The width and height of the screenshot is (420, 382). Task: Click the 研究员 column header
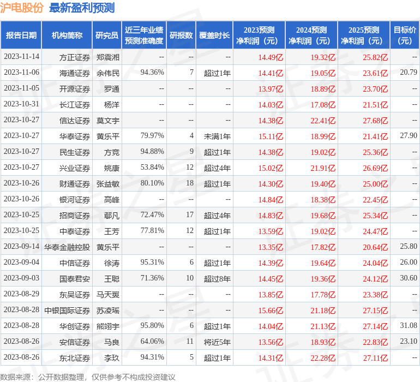click(x=107, y=35)
